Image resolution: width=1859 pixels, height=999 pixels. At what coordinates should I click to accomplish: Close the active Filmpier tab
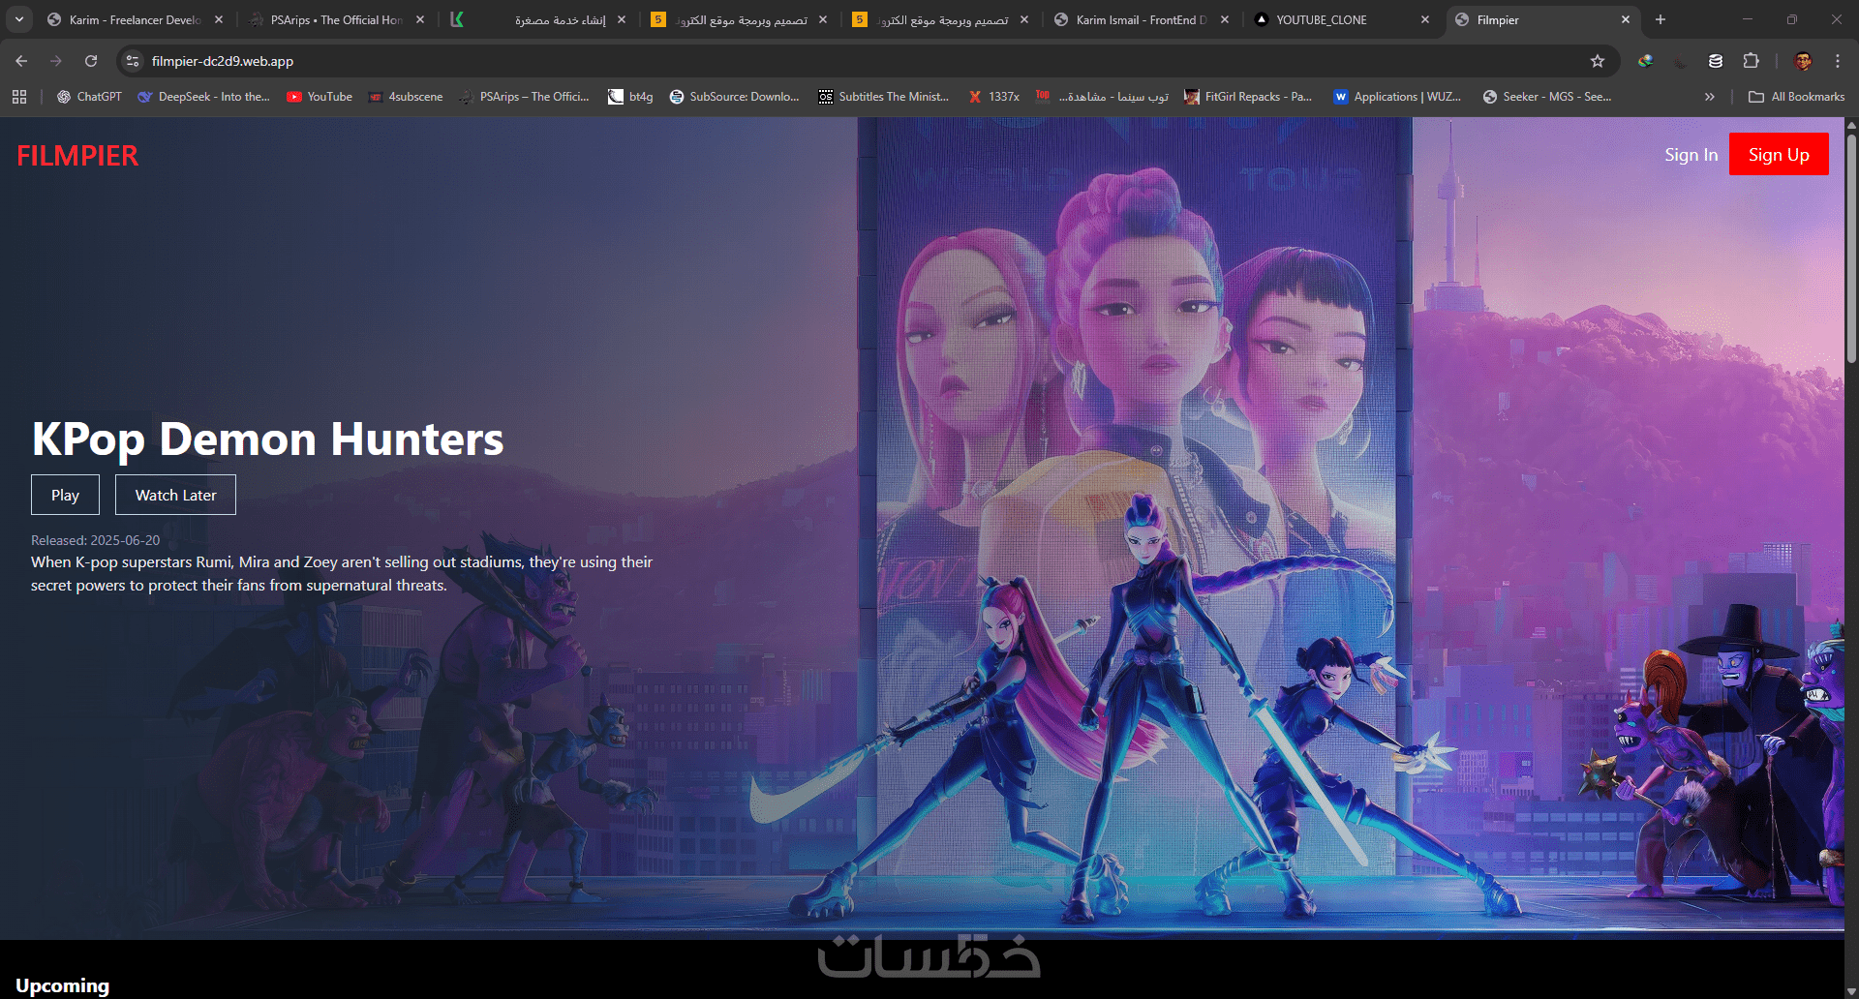(1626, 19)
